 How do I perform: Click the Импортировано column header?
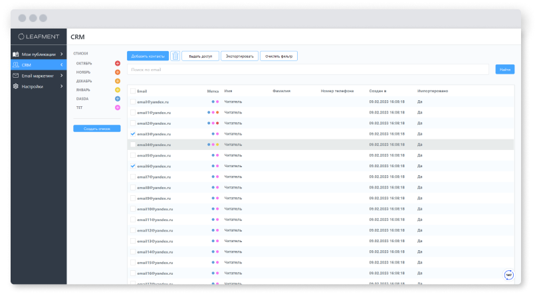click(x=433, y=91)
